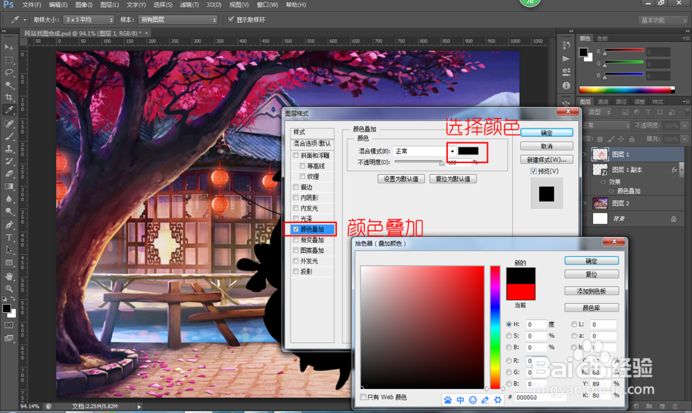Select the S: saturation radio button
Viewport: 692px width, 413px height.
click(x=509, y=336)
